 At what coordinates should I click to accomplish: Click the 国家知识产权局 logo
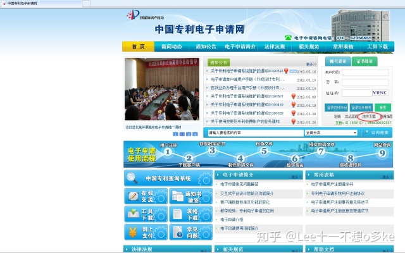[145, 15]
